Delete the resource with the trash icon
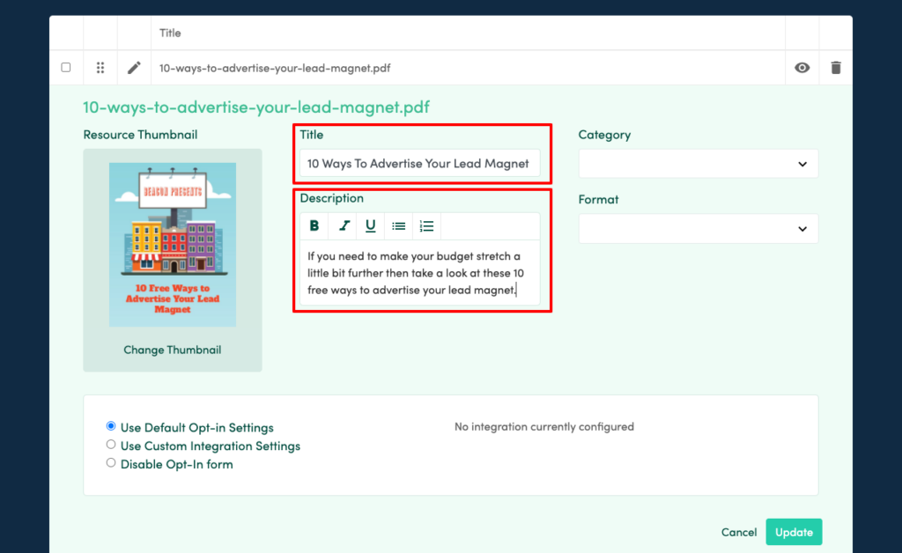The image size is (902, 553). coord(836,68)
